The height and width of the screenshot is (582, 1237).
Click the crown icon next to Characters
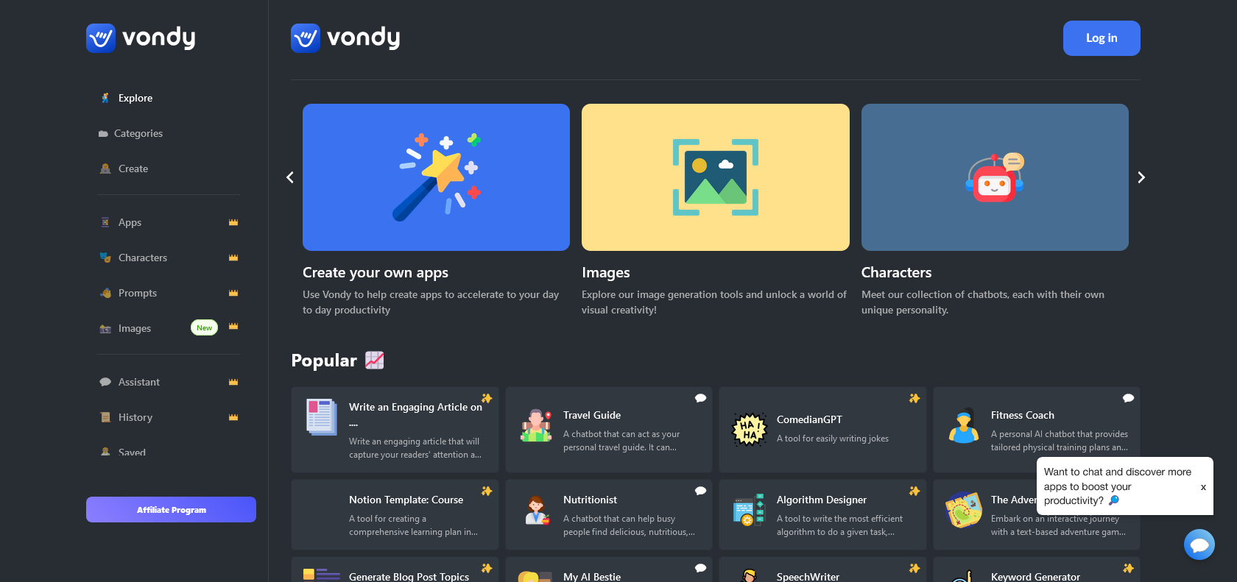[233, 258]
